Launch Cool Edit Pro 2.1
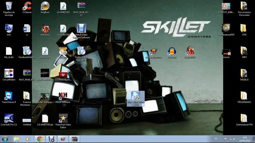This screenshot has width=255, height=143. (x=9, y=120)
